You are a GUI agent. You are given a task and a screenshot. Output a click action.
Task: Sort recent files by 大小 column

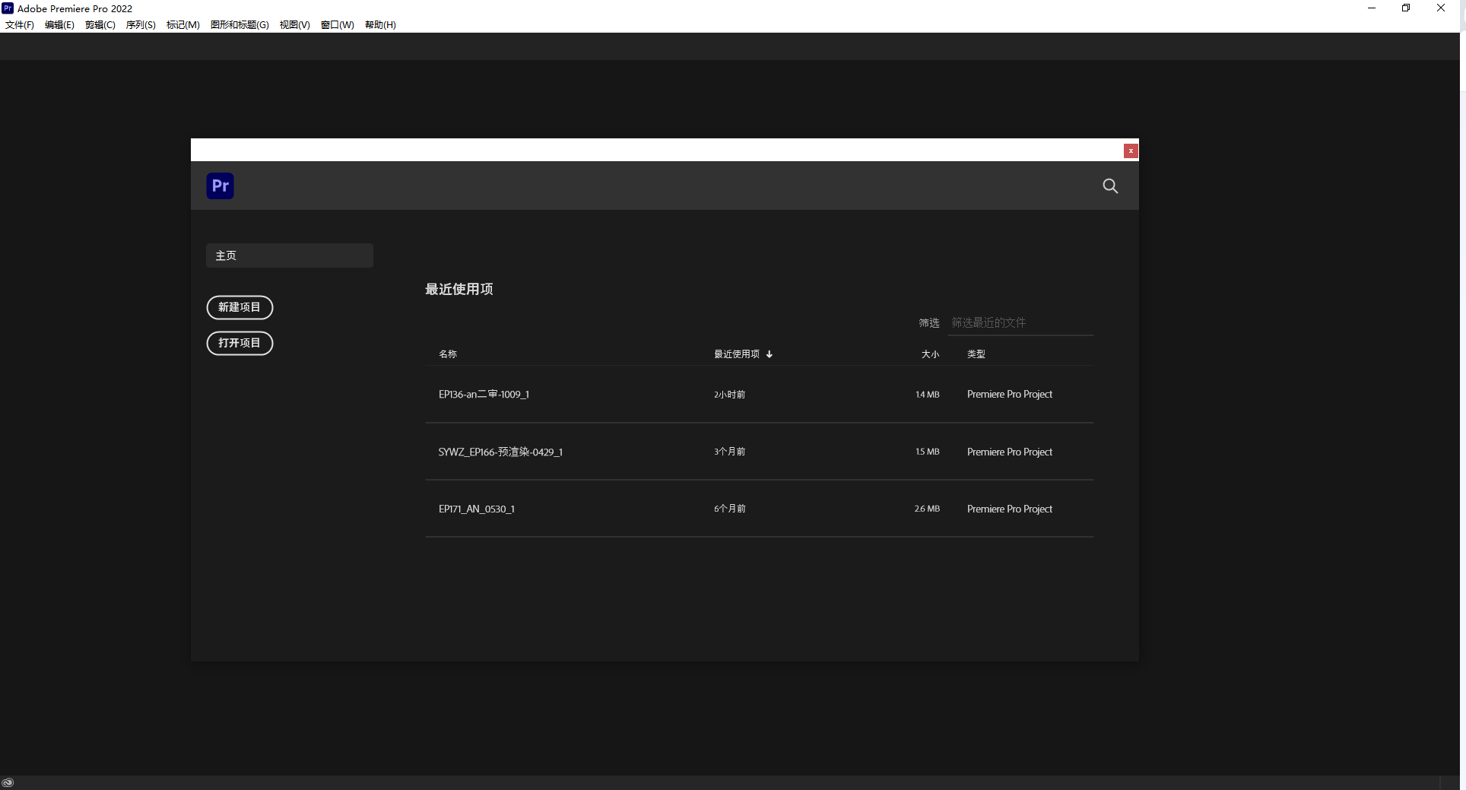(930, 354)
